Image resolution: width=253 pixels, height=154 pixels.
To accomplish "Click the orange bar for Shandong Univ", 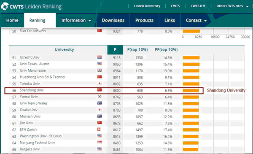I will pyautogui.click(x=191, y=91).
